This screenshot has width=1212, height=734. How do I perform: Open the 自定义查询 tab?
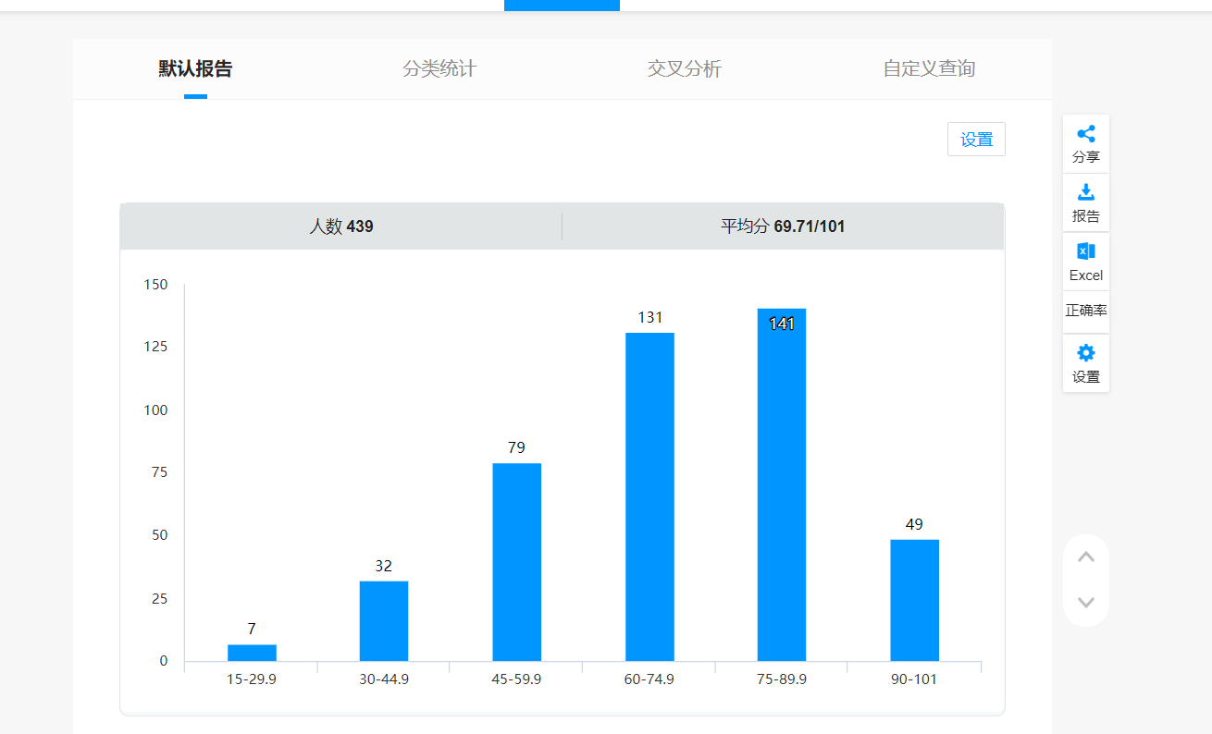(x=929, y=68)
